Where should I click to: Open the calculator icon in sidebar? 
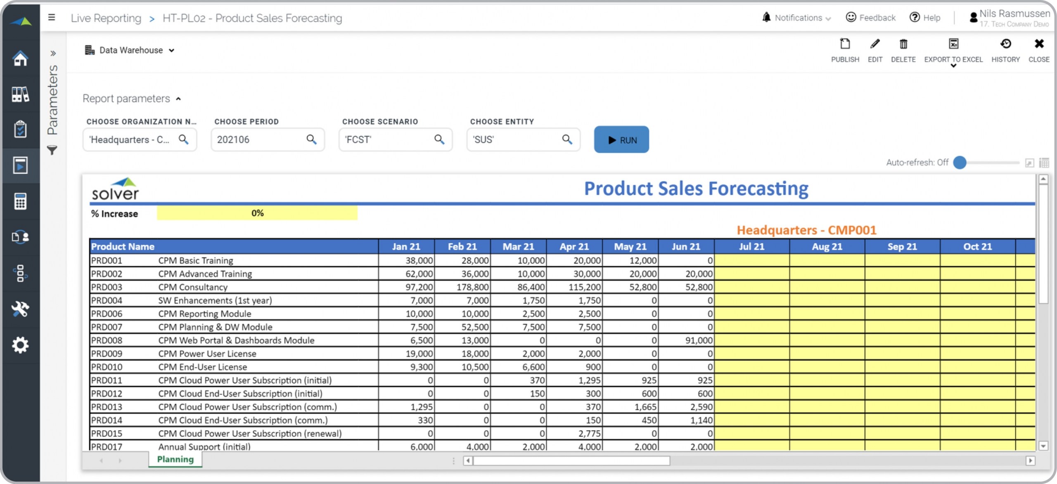20,201
